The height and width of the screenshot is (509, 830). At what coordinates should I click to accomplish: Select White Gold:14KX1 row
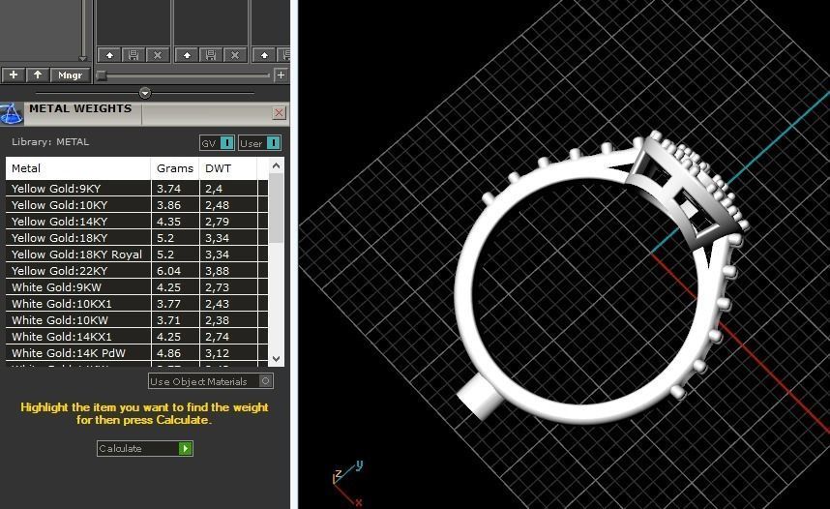tap(137, 337)
